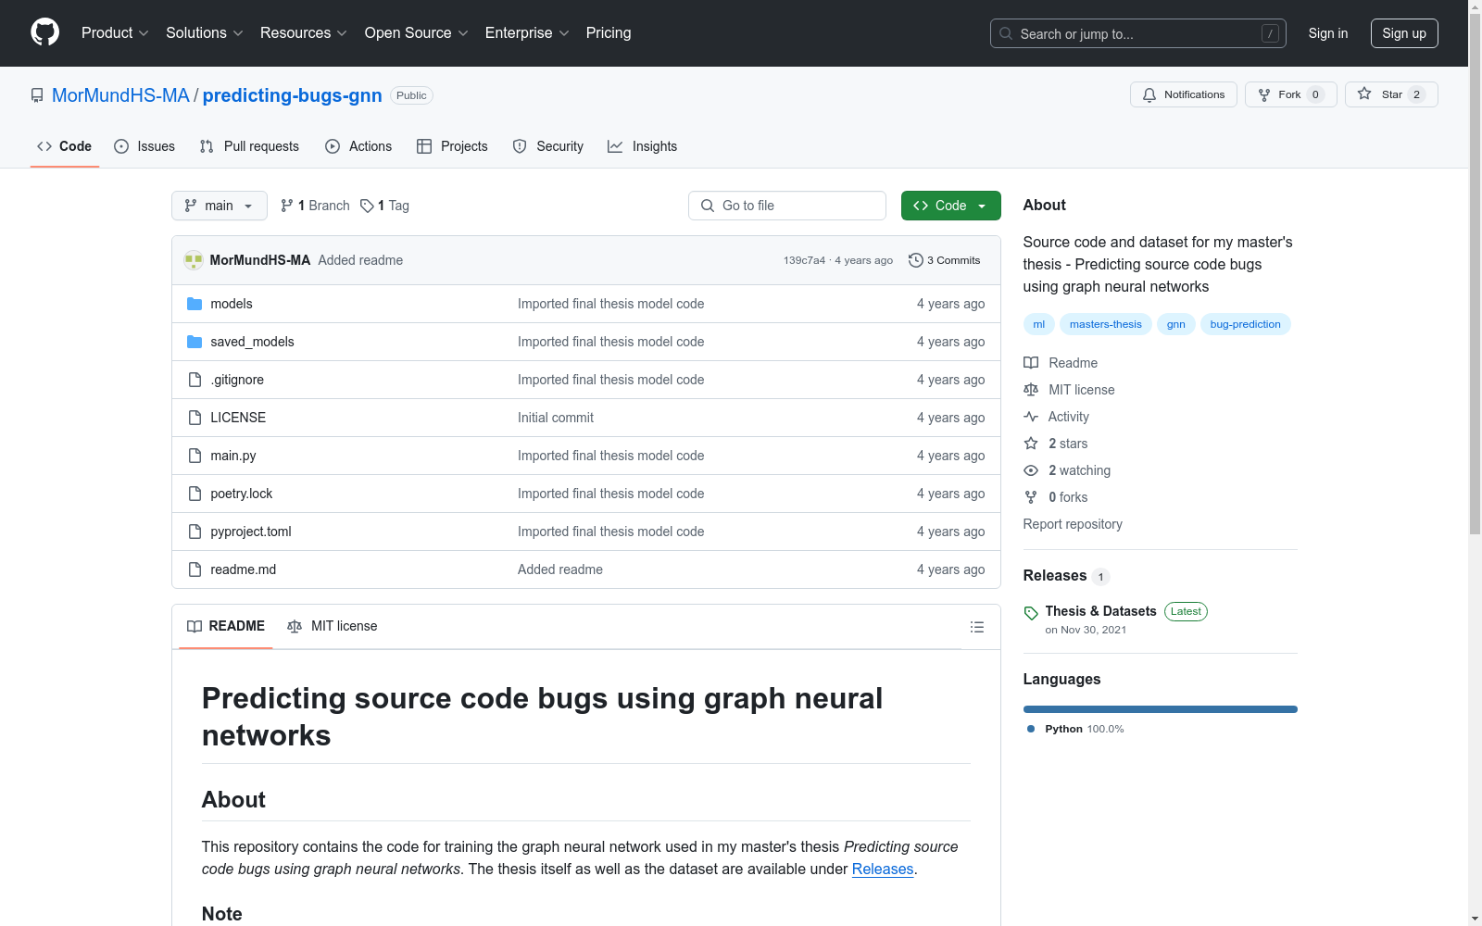This screenshot has height=926, width=1482.
Task: Switch to the Actions tab
Action: tap(358, 146)
